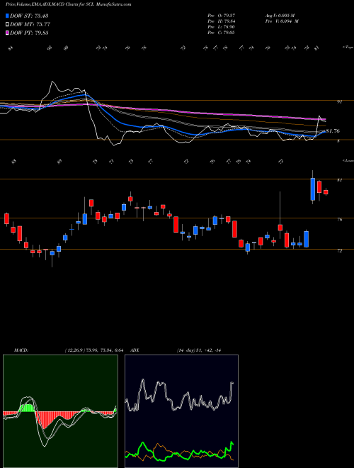The width and height of the screenshot is (354, 468).
Task: Click the 91 axis label on the EMA chart
Action: (x=339, y=102)
